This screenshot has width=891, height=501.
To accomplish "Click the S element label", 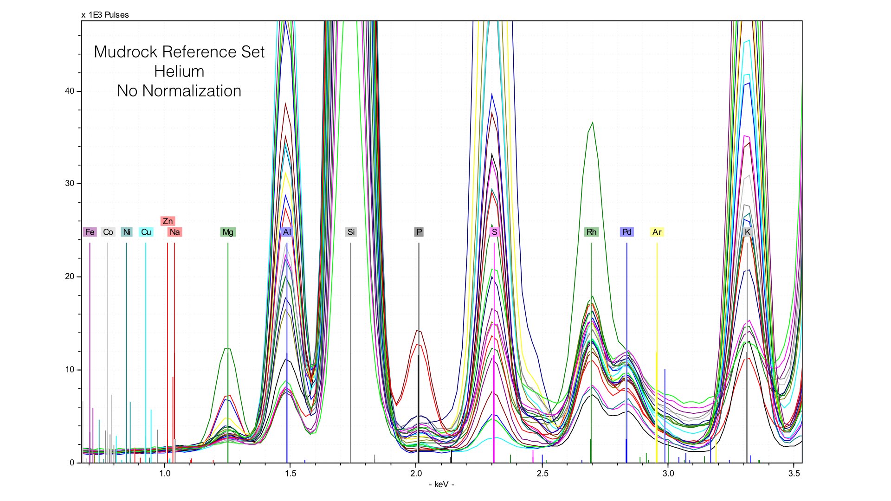I will tap(494, 232).
